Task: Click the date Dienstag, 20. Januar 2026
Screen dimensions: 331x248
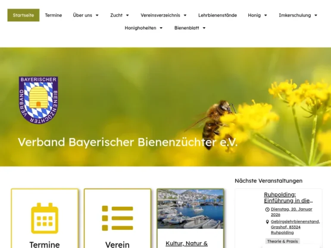Action: (x=291, y=212)
